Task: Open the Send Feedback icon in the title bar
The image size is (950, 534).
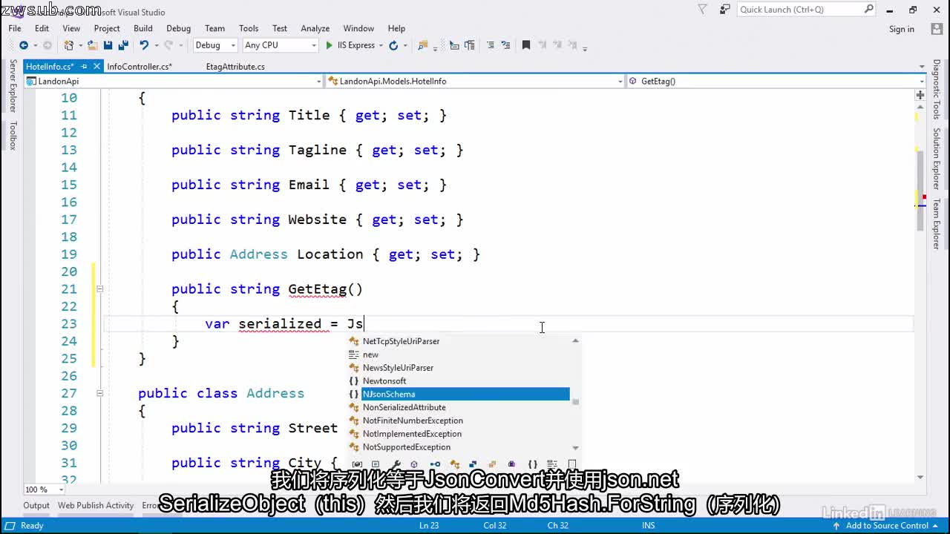Action: click(725, 10)
